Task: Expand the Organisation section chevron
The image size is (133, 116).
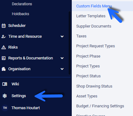Action: point(62,69)
